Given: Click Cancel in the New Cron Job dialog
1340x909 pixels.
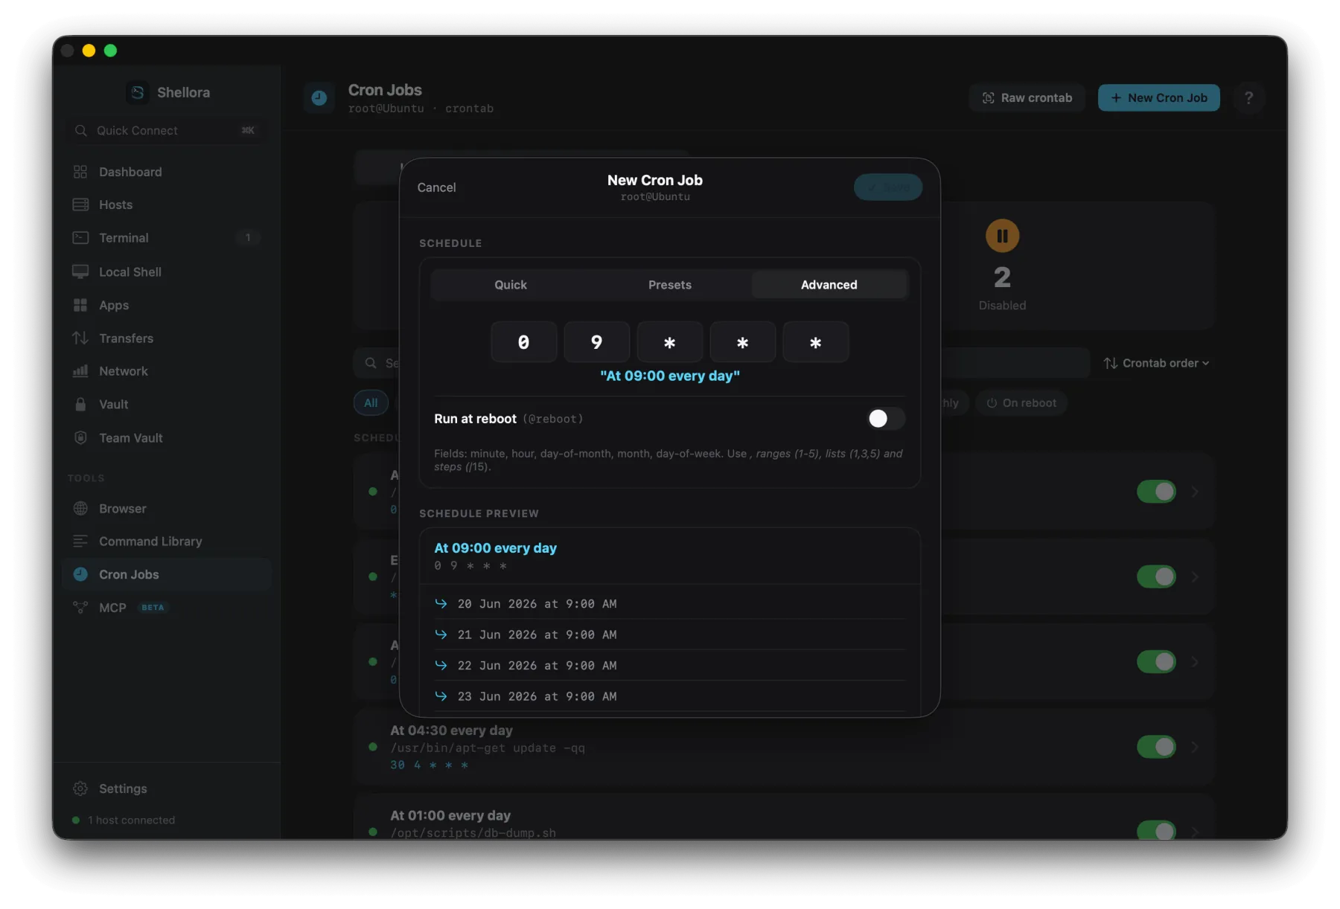Looking at the screenshot, I should point(436,187).
